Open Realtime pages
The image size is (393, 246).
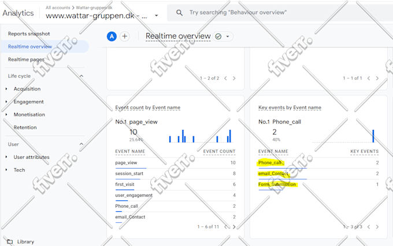[x=26, y=59]
